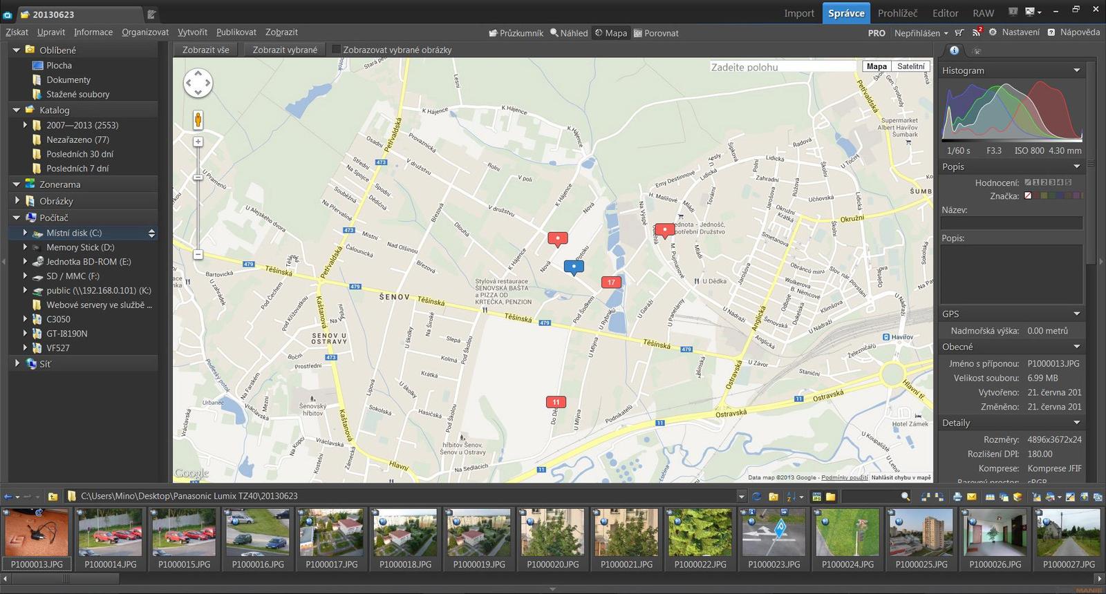Switch to the Editor tab

(x=945, y=13)
